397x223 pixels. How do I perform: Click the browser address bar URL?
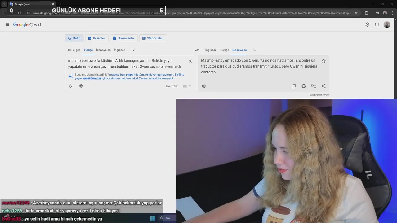tap(192, 13)
